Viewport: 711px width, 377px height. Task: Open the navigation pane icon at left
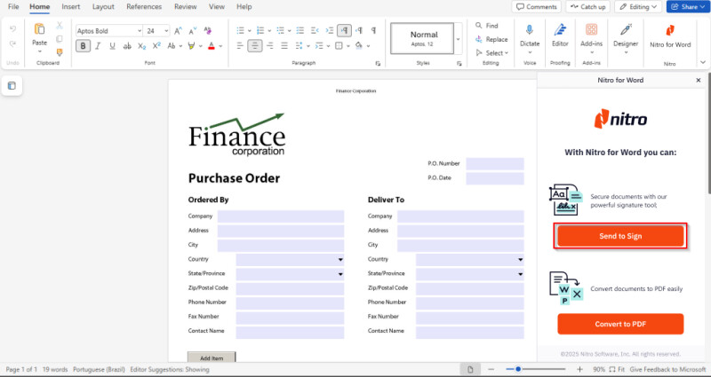(x=12, y=86)
